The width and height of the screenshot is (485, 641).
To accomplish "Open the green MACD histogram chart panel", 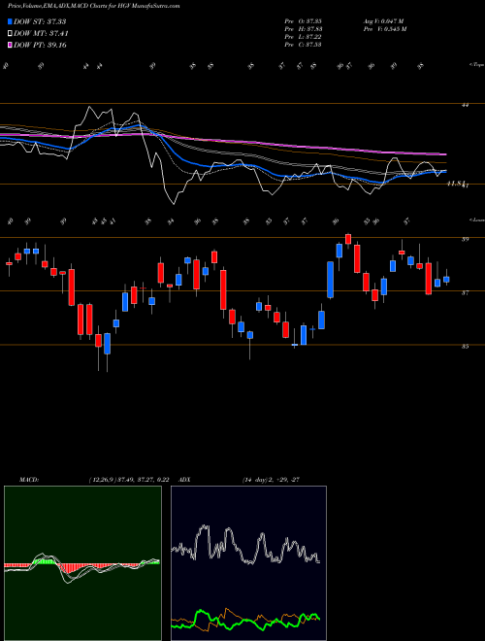I will (x=82, y=563).
